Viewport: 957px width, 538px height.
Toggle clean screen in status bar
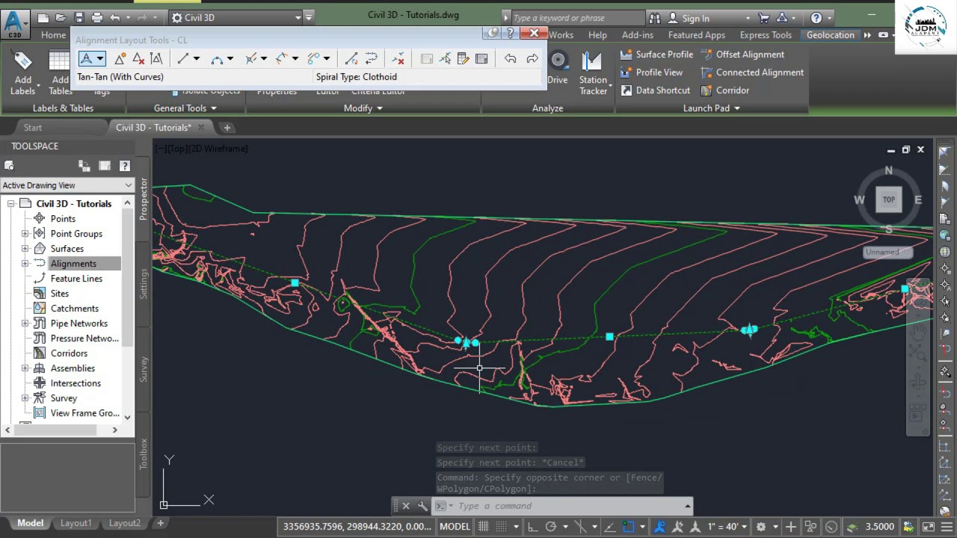point(929,526)
